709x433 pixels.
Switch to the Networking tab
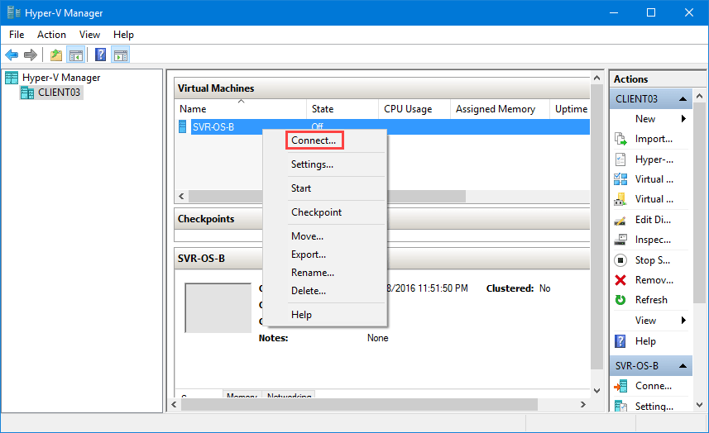[289, 395]
